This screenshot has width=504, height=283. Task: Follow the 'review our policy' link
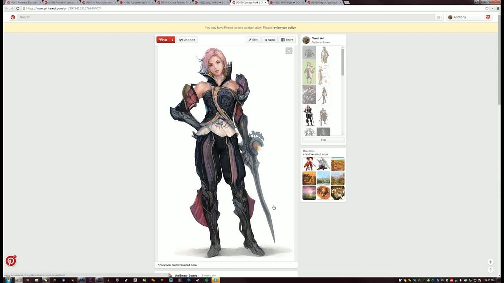point(284,28)
